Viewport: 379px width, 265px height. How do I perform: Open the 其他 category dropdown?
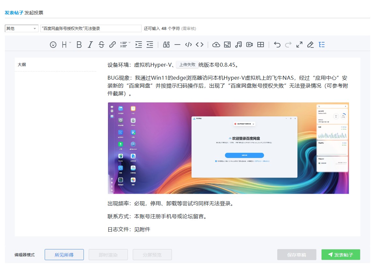pos(22,28)
